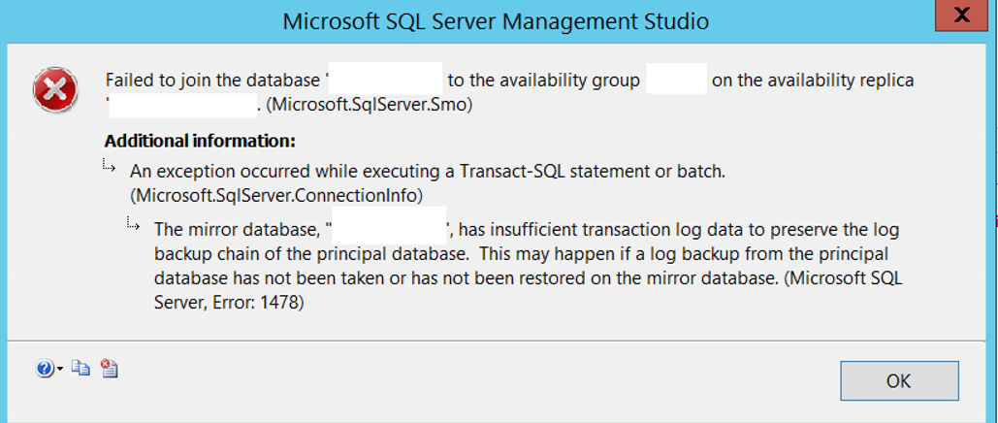Click the blue Help question mark icon
This screenshot has height=423, width=998.
point(45,369)
